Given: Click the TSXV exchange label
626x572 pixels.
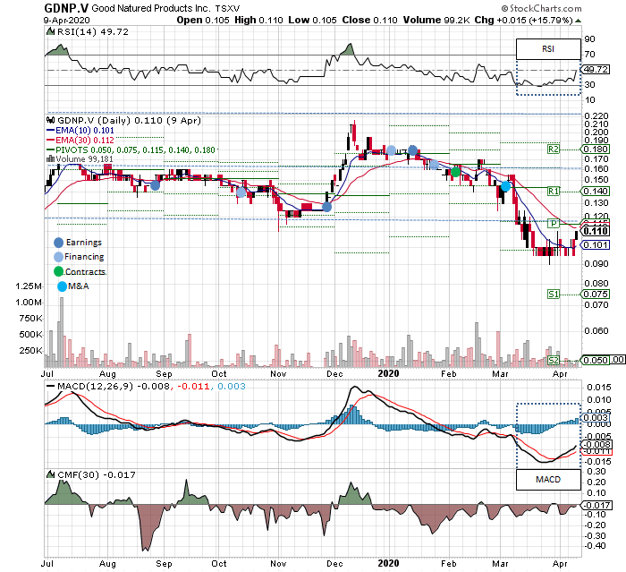Looking at the screenshot, I should (x=227, y=8).
